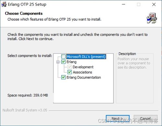Cancel the Erlang OTP setup

click(x=145, y=119)
